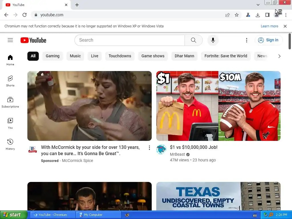Select the Touchdowns category chip
Image resolution: width=292 pixels, height=219 pixels.
coord(120,56)
